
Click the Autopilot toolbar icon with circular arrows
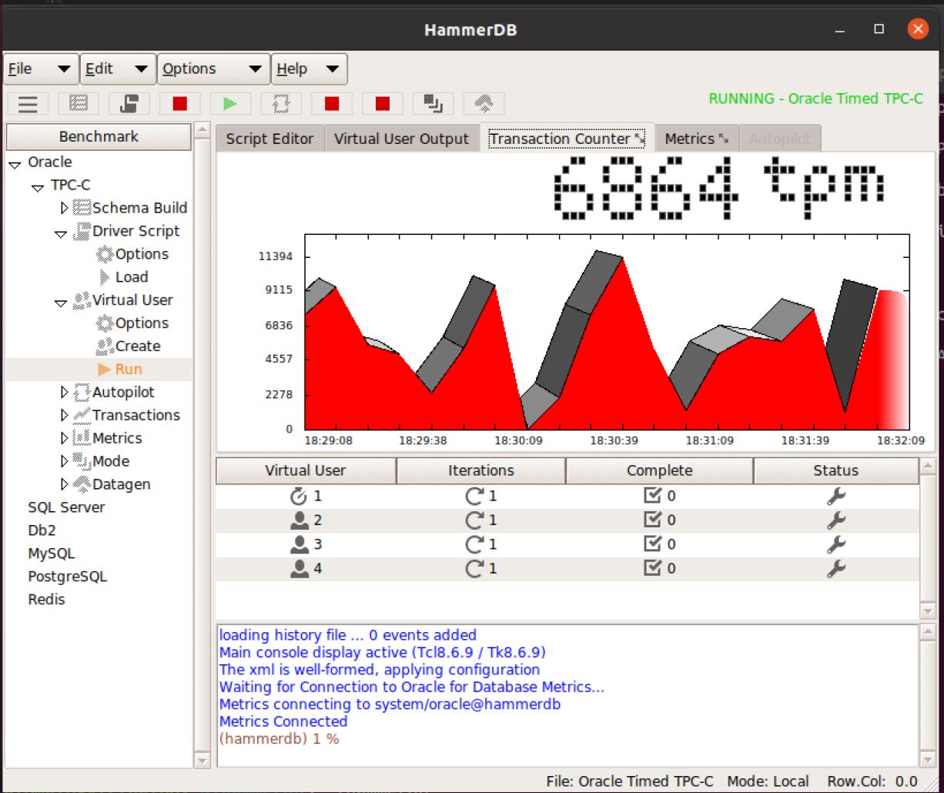[x=280, y=104]
